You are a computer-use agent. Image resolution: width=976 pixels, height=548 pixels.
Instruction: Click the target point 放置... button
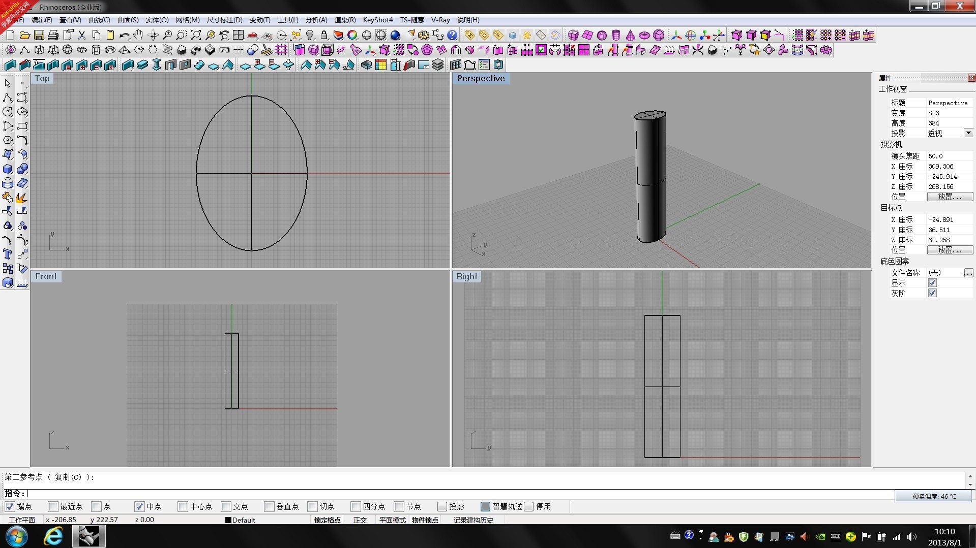[x=950, y=250]
